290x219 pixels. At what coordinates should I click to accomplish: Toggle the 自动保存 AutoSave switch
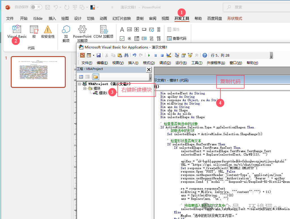(36, 7)
